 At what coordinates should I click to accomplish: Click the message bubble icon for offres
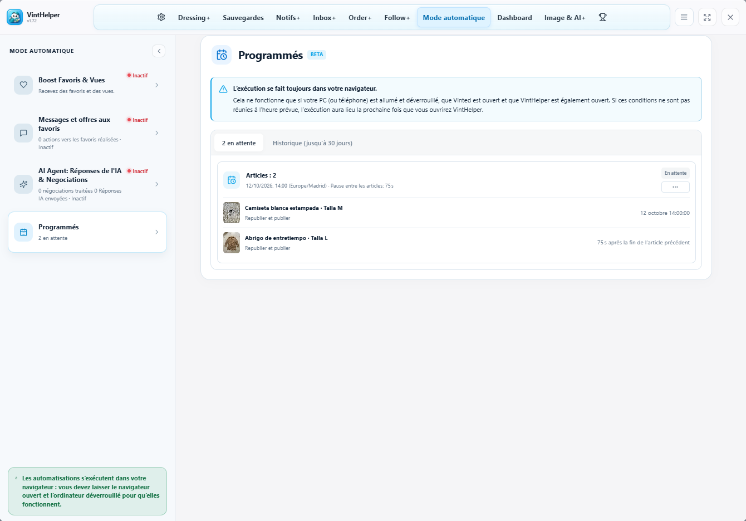[23, 133]
